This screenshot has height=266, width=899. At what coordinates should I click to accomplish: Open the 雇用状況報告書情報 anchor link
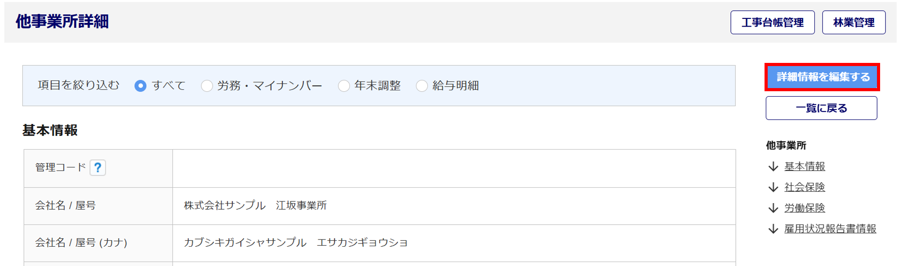(830, 229)
